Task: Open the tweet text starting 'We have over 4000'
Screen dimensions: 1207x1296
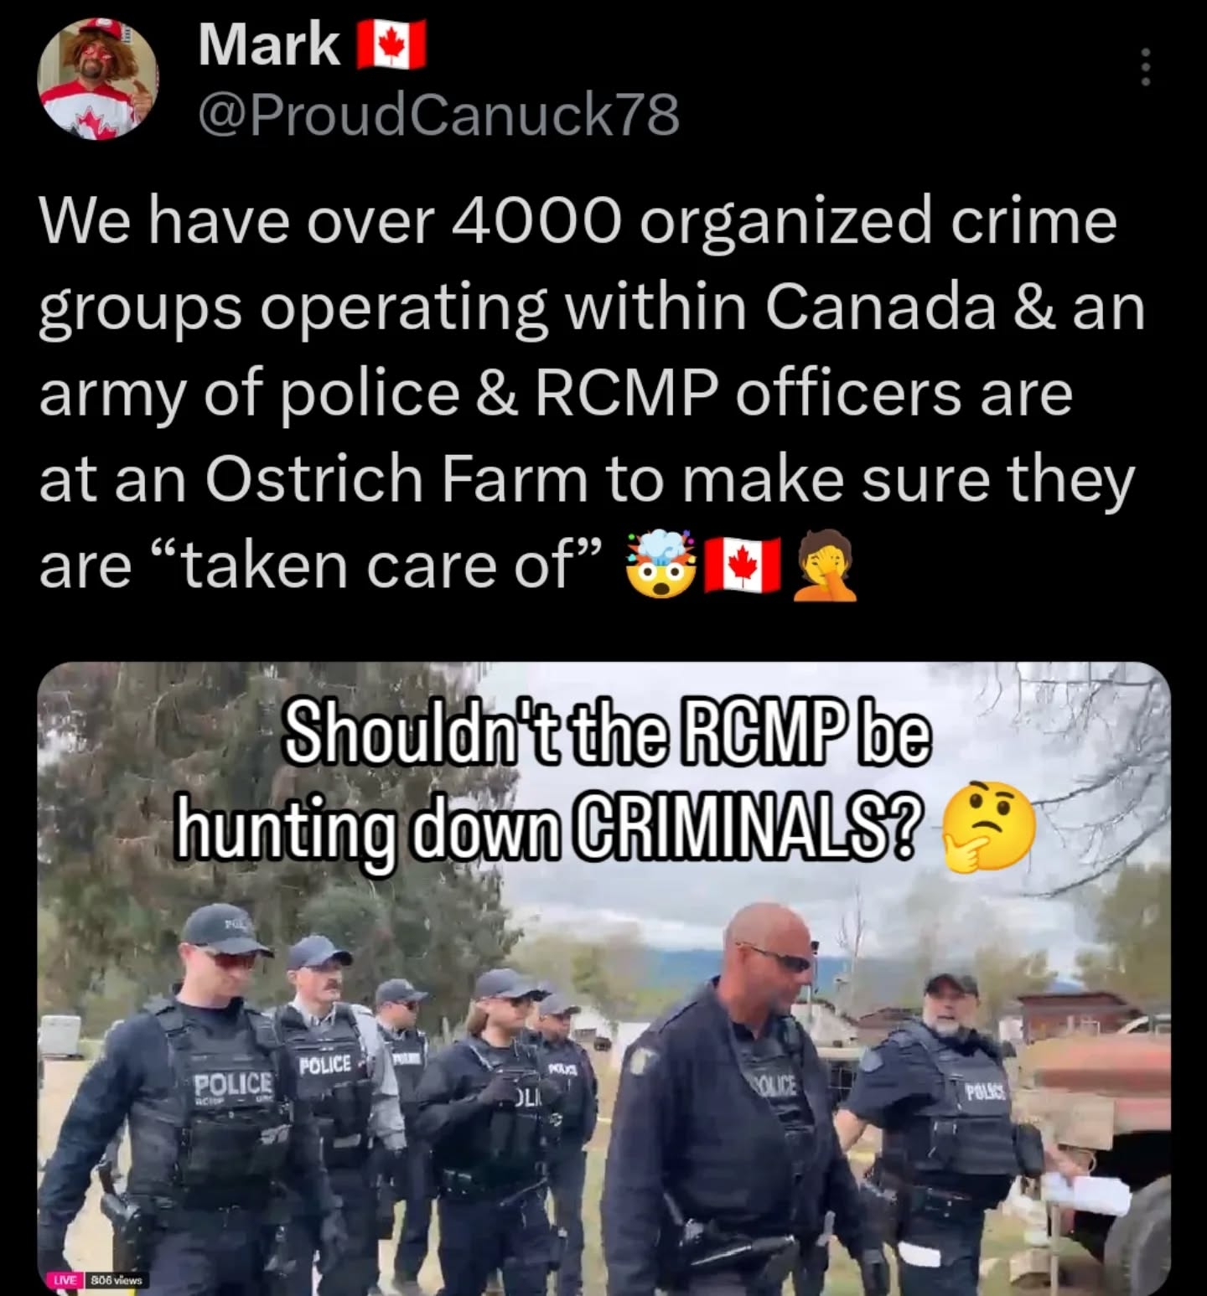Action: (x=592, y=392)
